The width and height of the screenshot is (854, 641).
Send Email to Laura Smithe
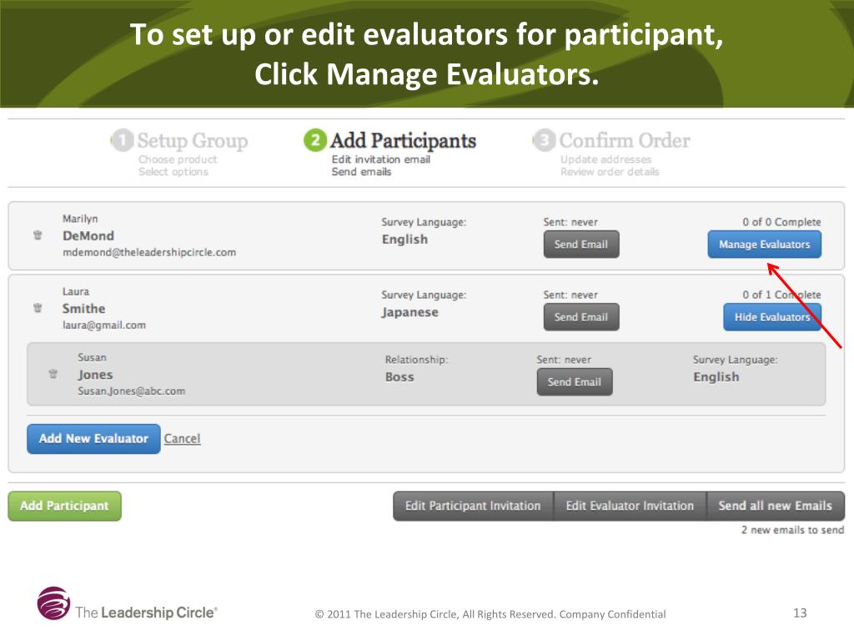pos(581,317)
